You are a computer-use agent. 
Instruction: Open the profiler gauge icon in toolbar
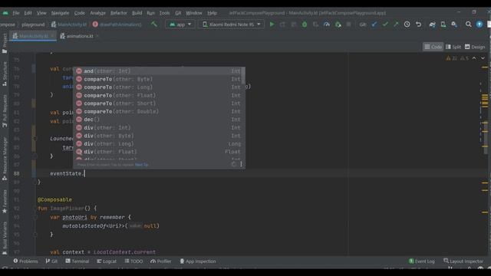(327, 25)
